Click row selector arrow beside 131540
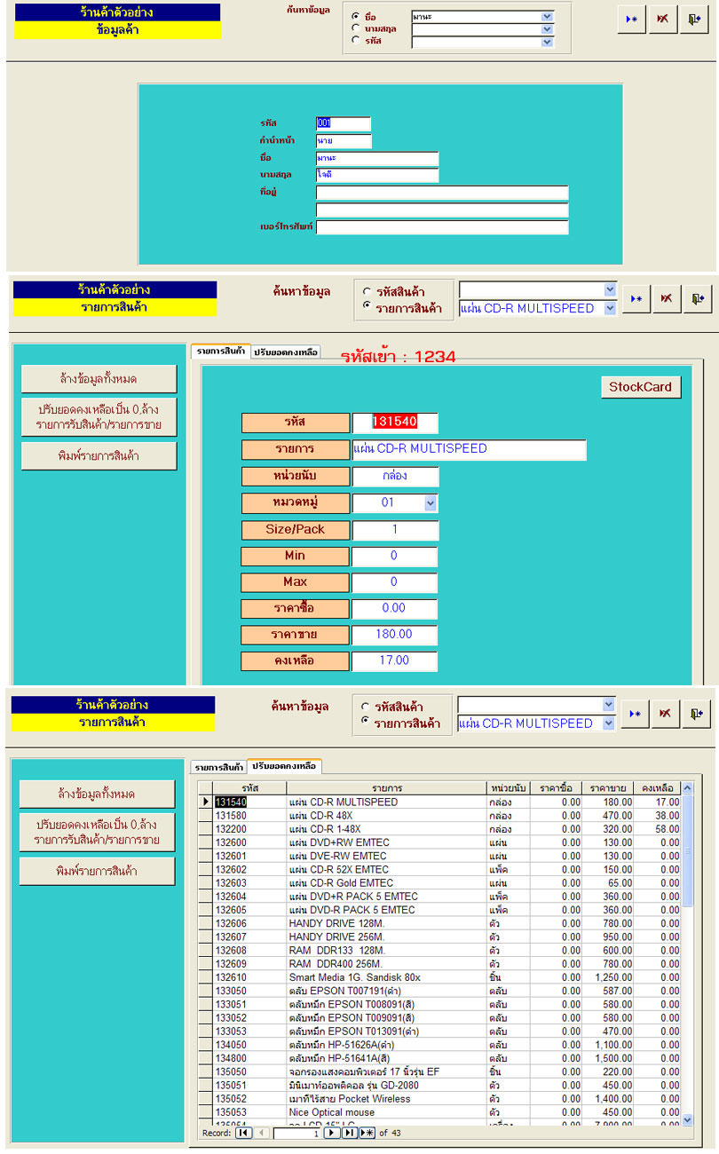 (206, 802)
